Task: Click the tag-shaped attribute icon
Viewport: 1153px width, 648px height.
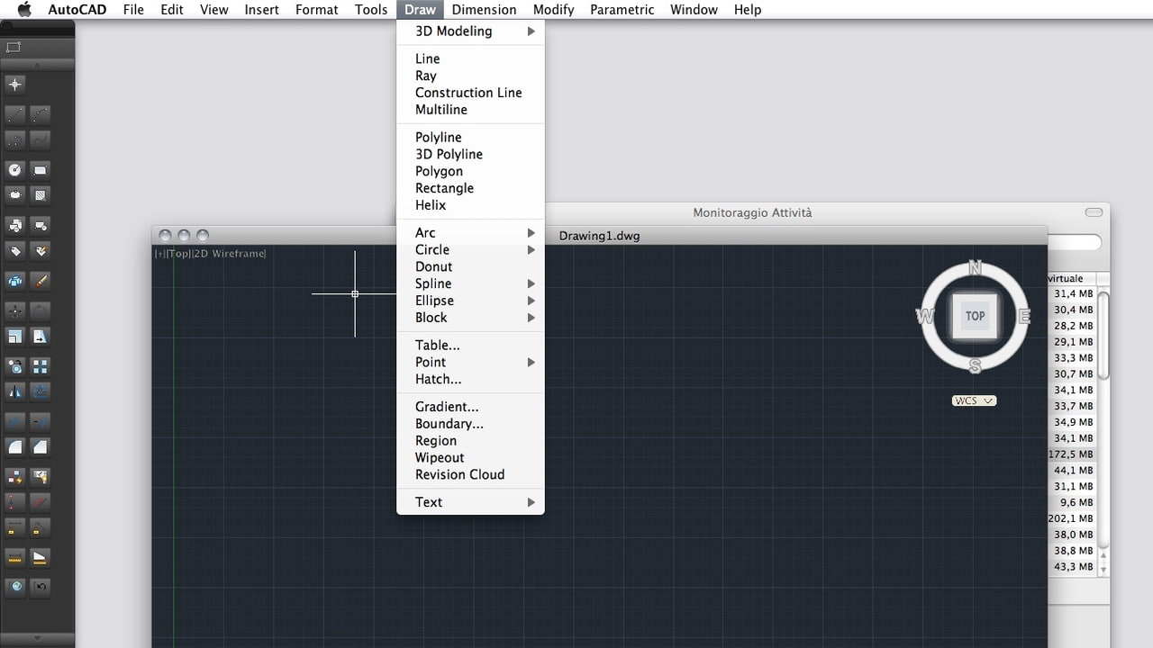Action: coord(15,250)
